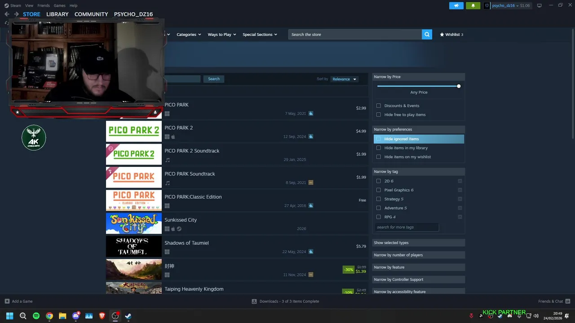Enable Discounts & Events checkbox
This screenshot has height=323, width=575.
click(x=379, y=106)
